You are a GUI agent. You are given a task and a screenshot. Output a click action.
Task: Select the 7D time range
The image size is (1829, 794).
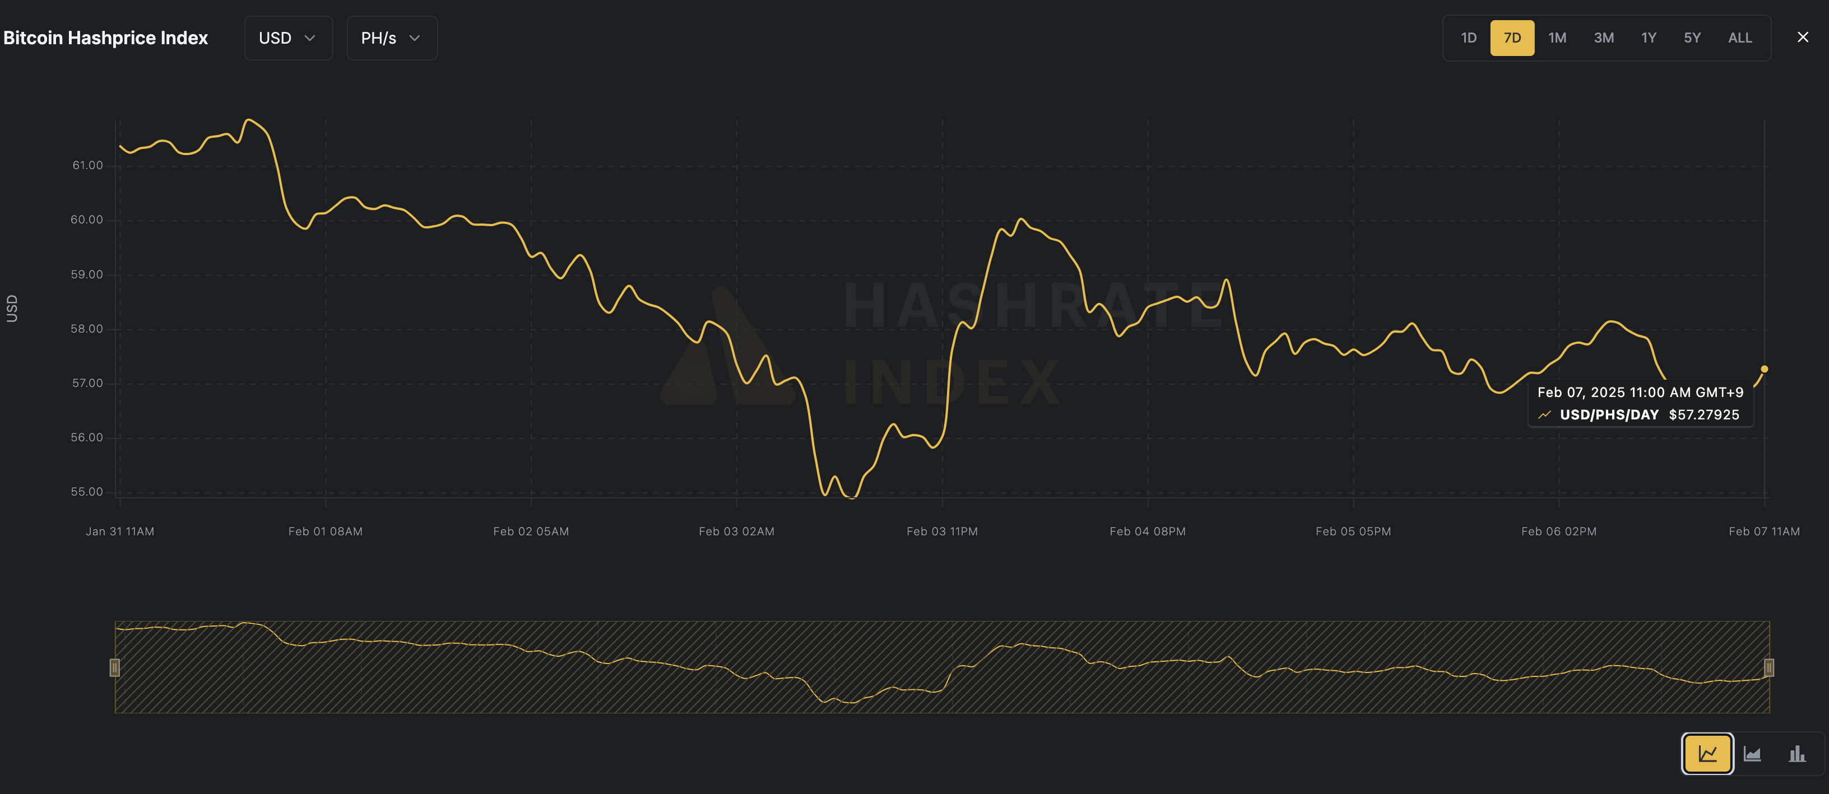pos(1512,38)
